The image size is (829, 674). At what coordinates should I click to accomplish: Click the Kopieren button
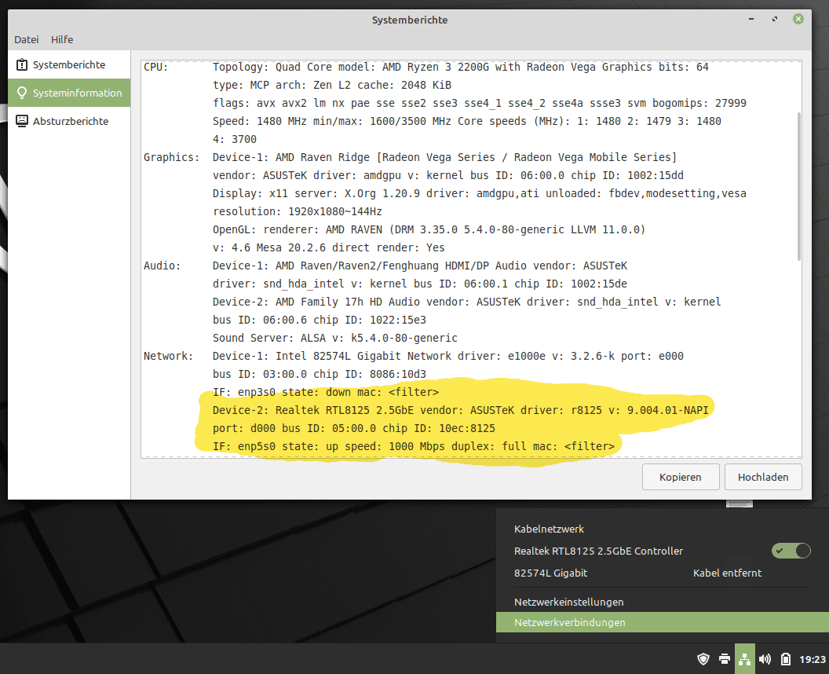681,477
